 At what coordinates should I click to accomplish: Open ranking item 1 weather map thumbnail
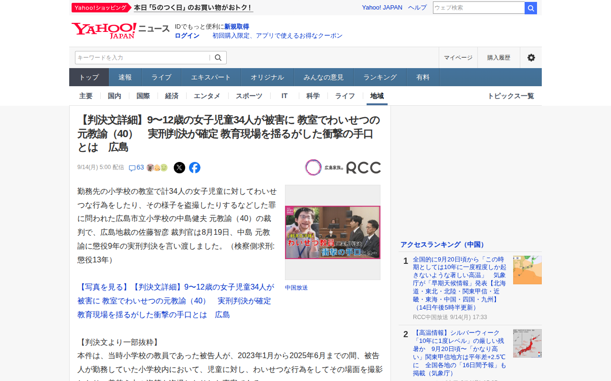point(527,270)
